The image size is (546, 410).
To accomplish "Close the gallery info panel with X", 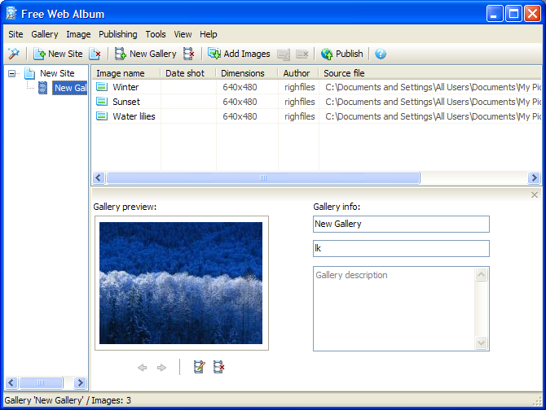I will (535, 195).
